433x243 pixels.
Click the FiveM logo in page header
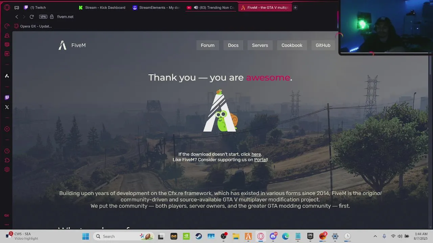[x=72, y=45]
